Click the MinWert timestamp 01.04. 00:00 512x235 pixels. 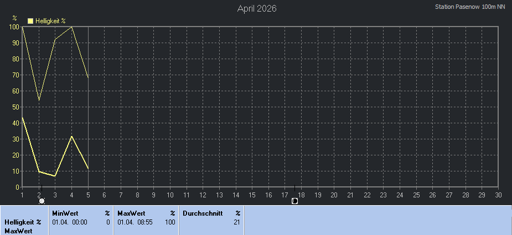(70, 222)
